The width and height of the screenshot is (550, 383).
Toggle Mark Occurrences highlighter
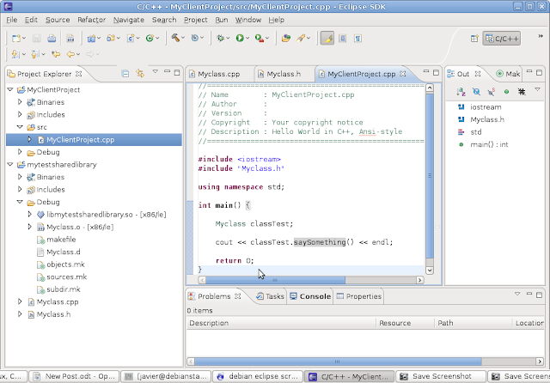click(327, 38)
